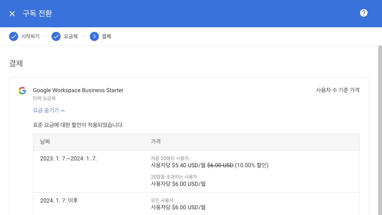Click 처음 20명의 사용자 label

tap(170, 158)
